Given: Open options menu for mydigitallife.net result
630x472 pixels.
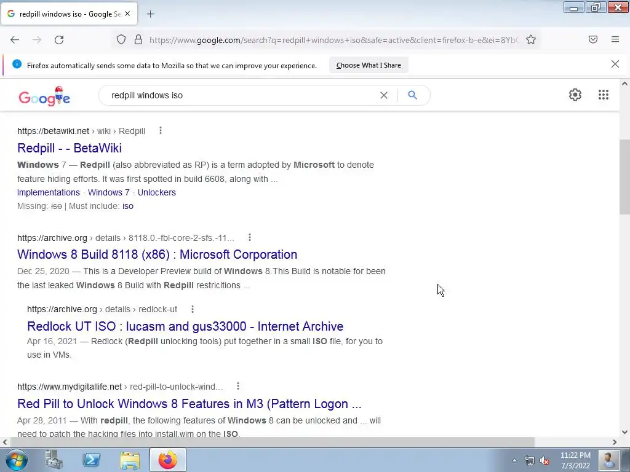Looking at the screenshot, I should [238, 386].
